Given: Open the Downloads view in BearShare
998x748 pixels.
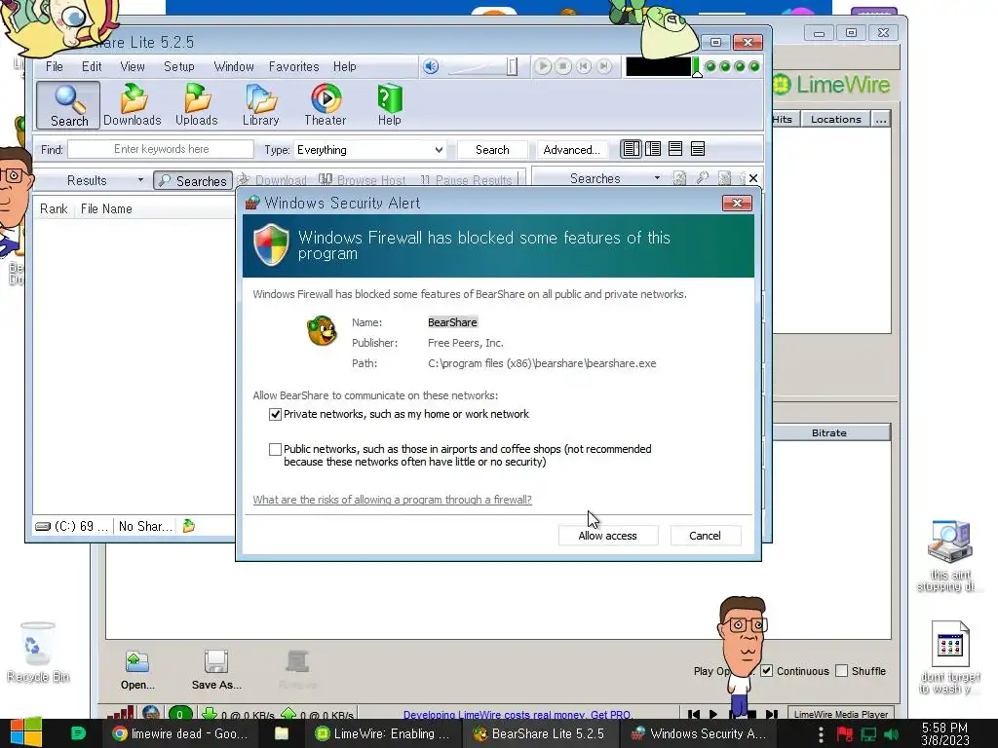Looking at the screenshot, I should tap(133, 105).
